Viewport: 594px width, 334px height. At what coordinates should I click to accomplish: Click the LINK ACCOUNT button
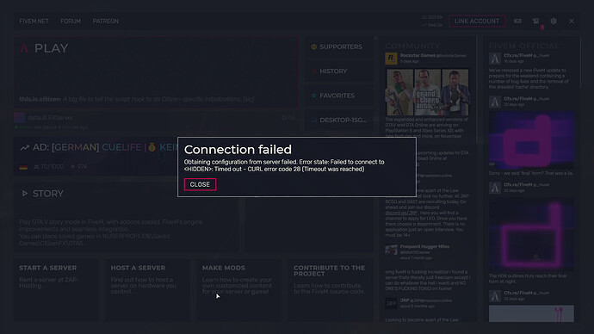click(x=477, y=22)
